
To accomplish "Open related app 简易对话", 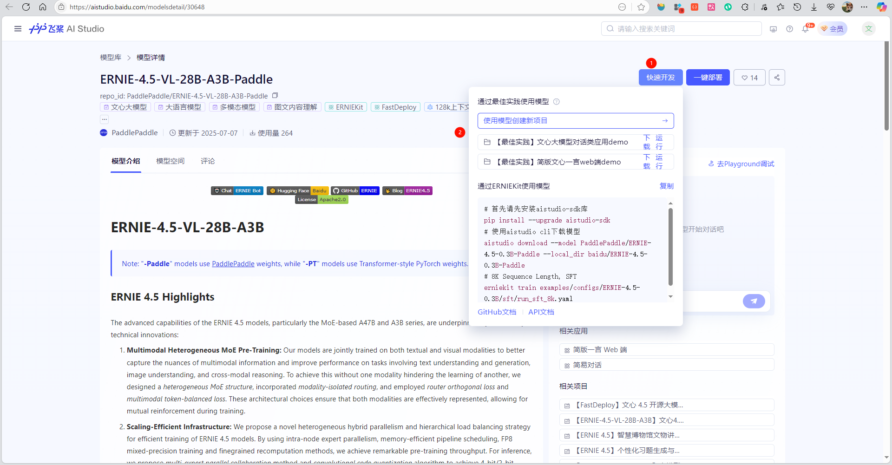I will click(667, 365).
